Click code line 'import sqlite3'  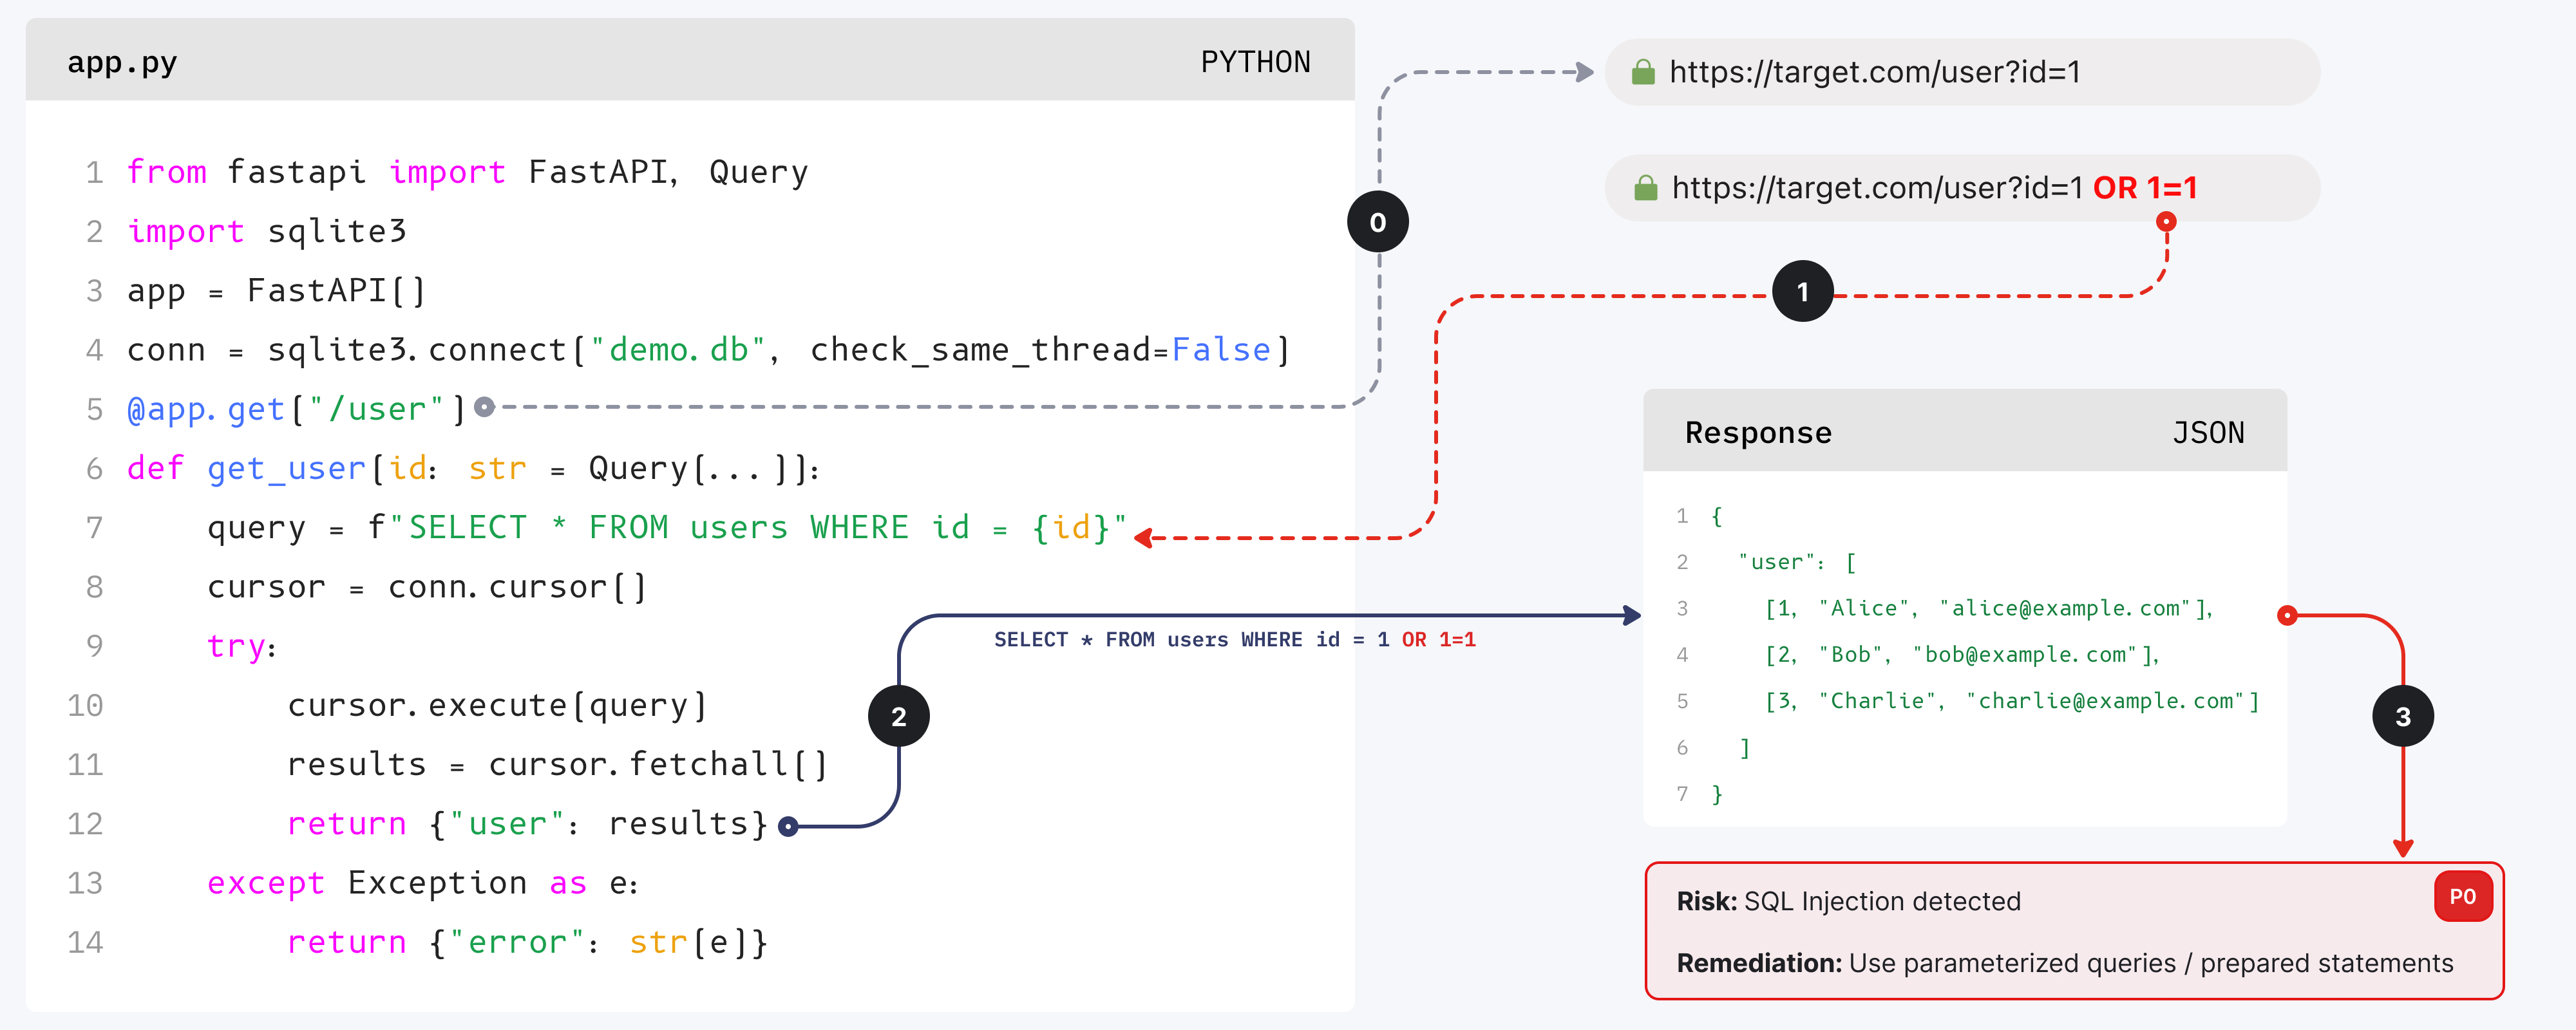266,231
